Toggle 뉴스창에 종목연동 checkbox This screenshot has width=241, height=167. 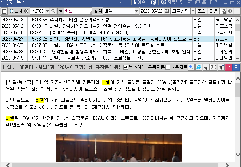[125, 67]
